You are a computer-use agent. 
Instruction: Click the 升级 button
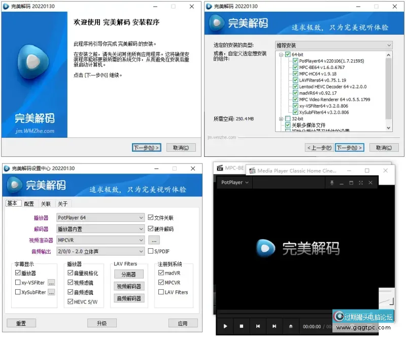(102, 323)
